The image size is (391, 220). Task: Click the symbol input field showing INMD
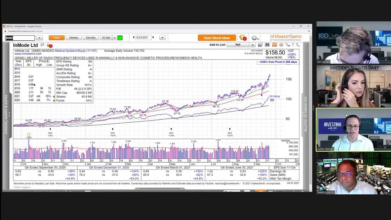(x=20, y=38)
